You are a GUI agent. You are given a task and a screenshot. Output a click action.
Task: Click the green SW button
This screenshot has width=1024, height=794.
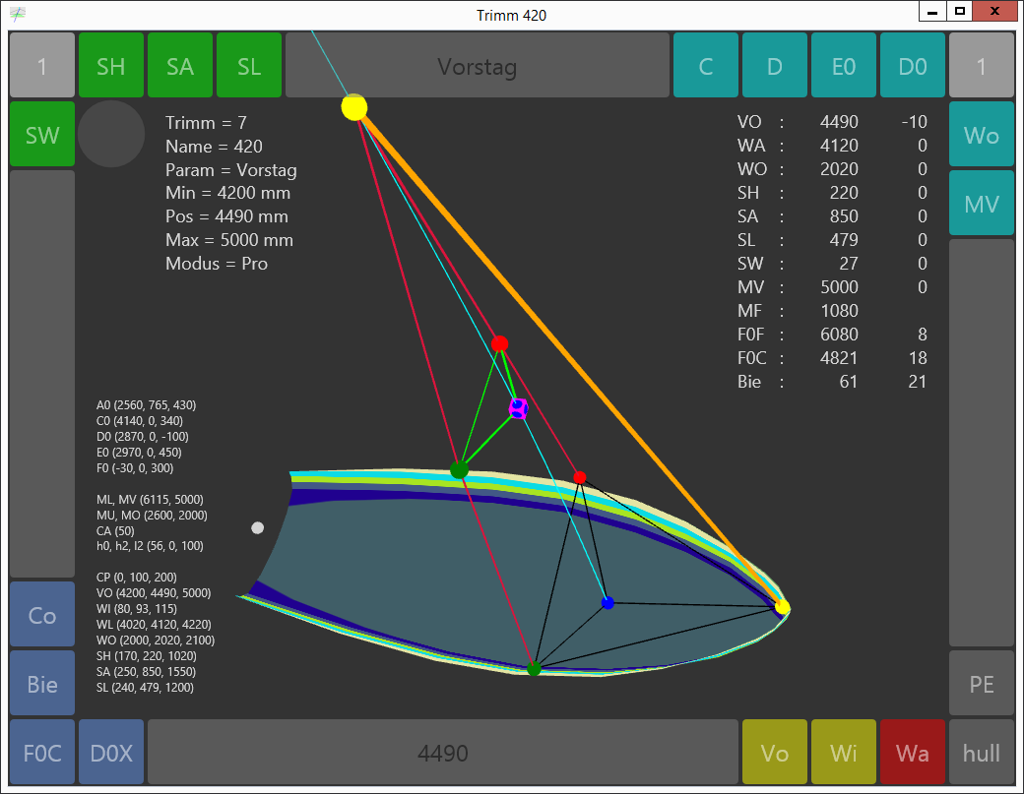[42, 135]
